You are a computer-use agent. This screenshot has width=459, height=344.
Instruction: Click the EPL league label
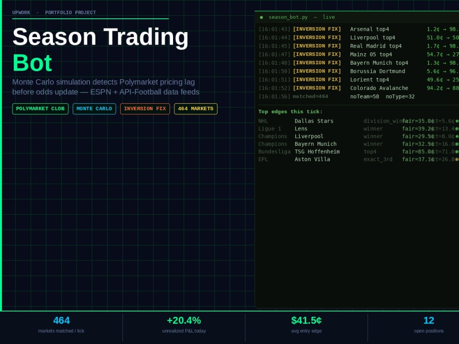point(263,159)
